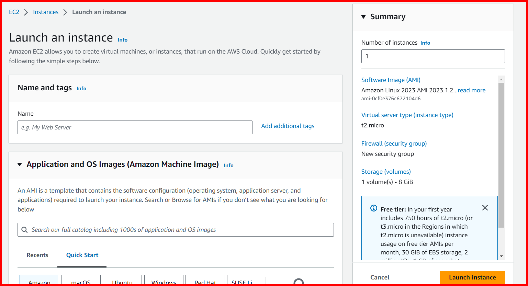The image size is (528, 286).
Task: Navigate to Instances via the breadcrumb
Action: 46,12
